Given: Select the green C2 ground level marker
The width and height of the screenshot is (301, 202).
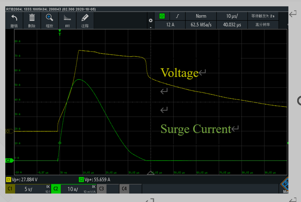Looking at the screenshot, I should 9,161.
